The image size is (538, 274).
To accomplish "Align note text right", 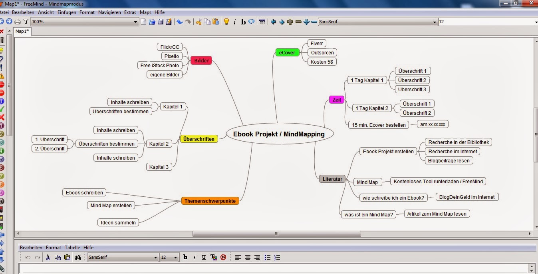I will 257,257.
